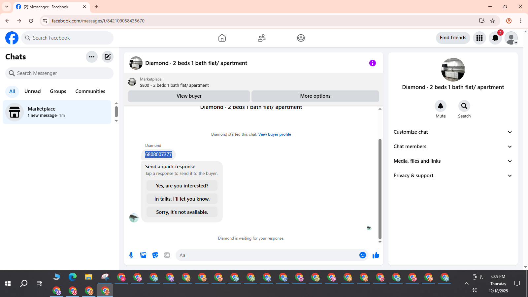
Task: Open Microsoft Edge from taskbar
Action: pos(73,277)
